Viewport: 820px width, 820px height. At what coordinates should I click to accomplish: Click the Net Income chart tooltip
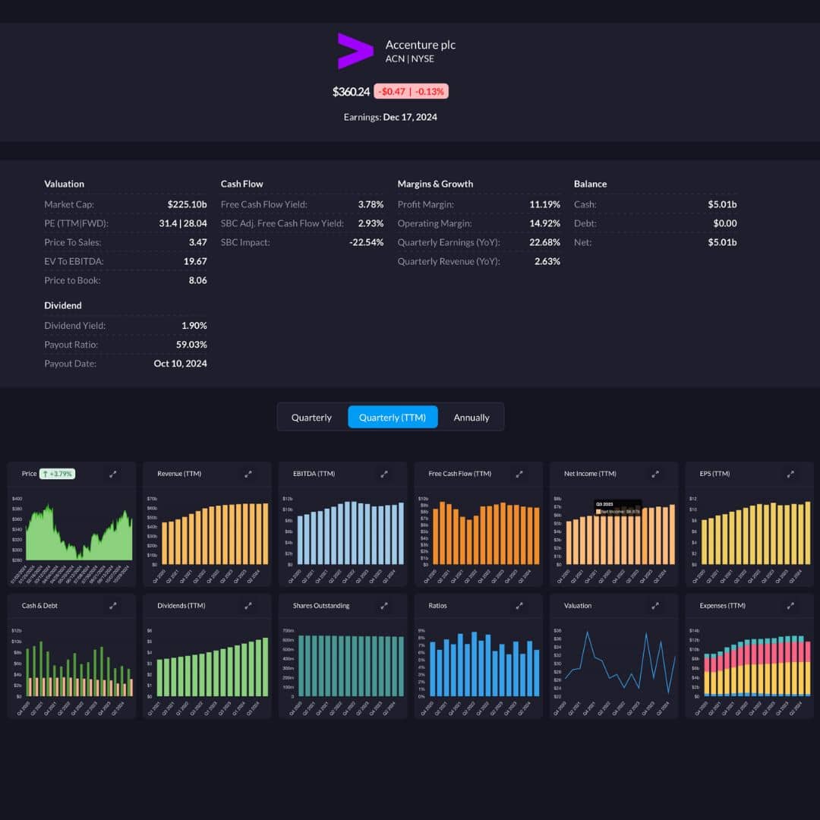[x=617, y=508]
